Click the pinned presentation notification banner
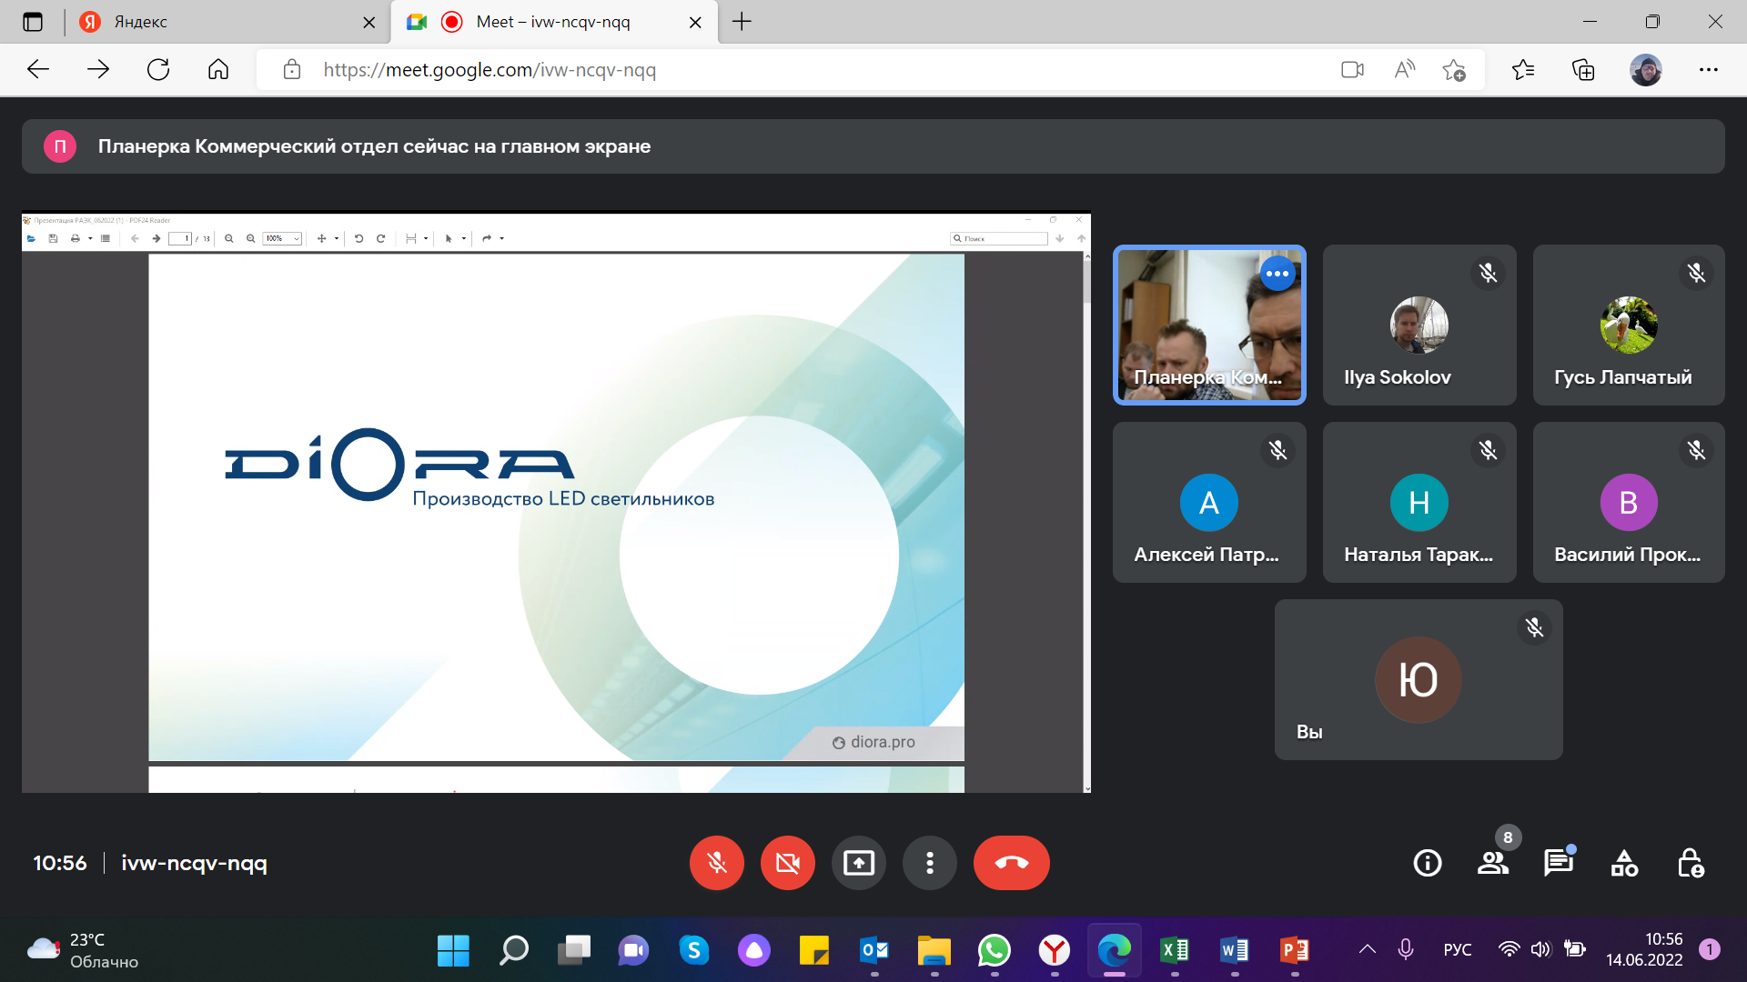 coord(873,146)
